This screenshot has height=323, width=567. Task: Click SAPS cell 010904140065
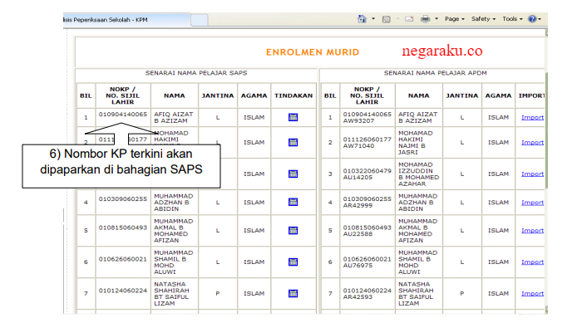[123, 114]
